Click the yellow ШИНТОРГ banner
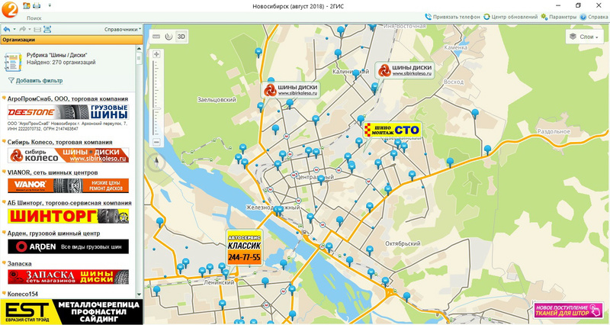Image resolution: width=610 pixels, height=325 pixels. (68, 216)
